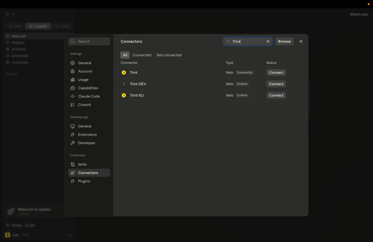This screenshot has height=242, width=373.
Task: Select the All filter tab
Action: tap(125, 55)
